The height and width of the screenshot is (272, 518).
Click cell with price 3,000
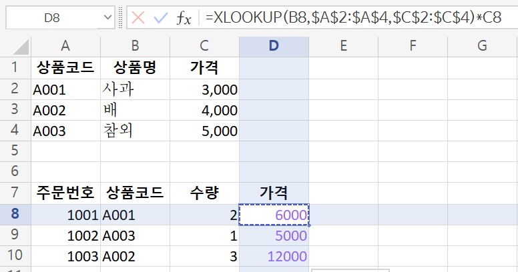204,89
